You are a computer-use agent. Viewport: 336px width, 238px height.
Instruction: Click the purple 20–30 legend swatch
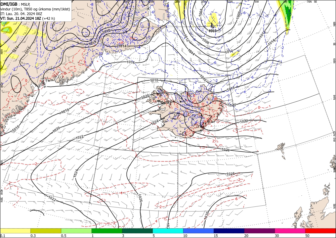(x=259, y=231)
